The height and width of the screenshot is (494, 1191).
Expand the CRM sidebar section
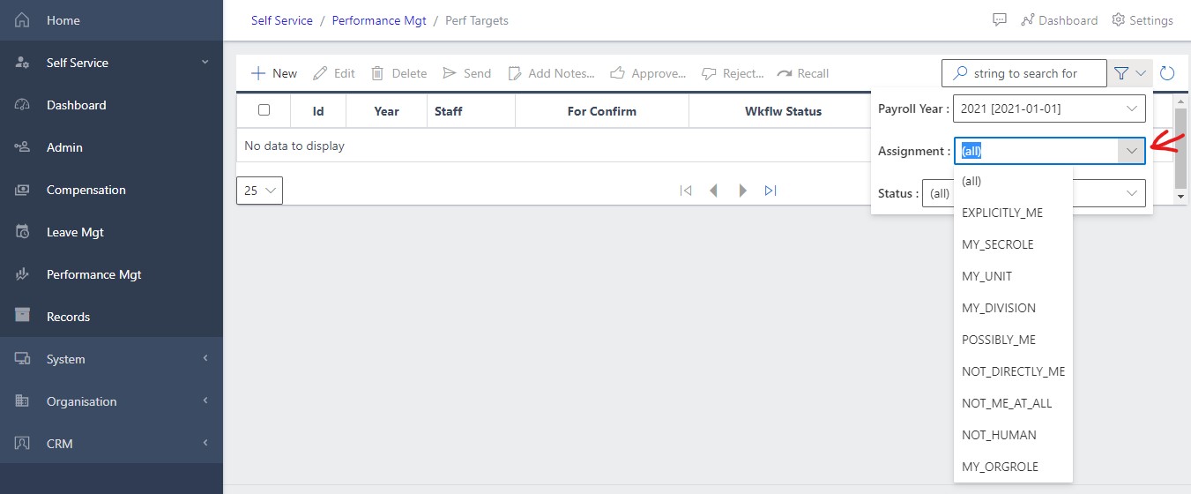pos(205,443)
